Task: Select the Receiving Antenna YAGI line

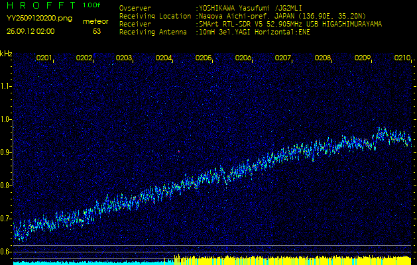Action: [x=219, y=31]
